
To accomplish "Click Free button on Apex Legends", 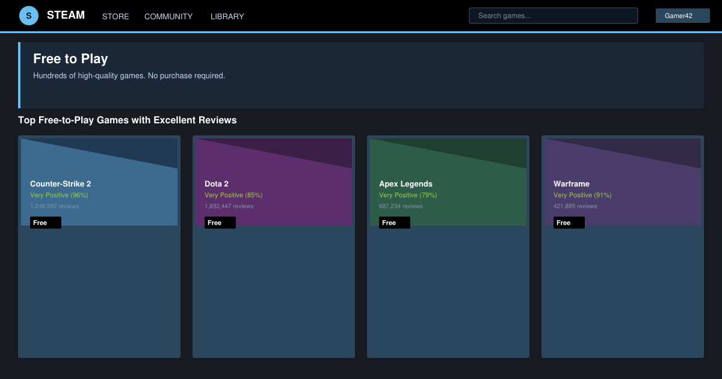I will pos(395,223).
